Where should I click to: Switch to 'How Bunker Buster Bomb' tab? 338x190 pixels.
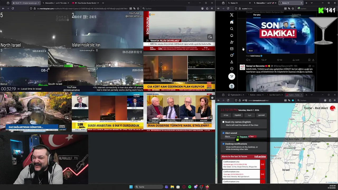(x=85, y=3)
